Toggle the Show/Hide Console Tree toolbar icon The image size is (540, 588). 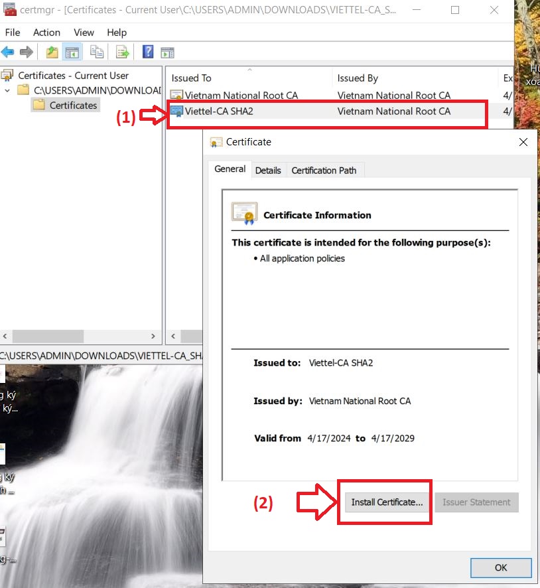pos(71,52)
